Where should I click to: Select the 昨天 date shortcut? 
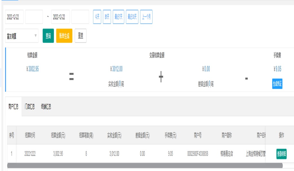tap(107, 17)
